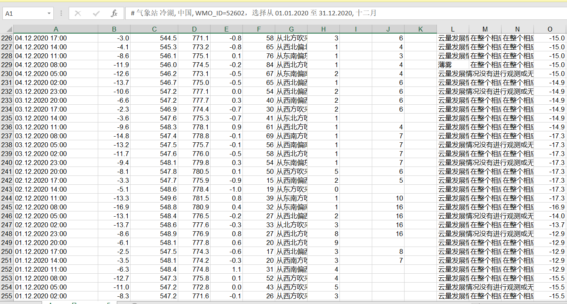Click value 76 in column F

pyautogui.click(x=259, y=56)
